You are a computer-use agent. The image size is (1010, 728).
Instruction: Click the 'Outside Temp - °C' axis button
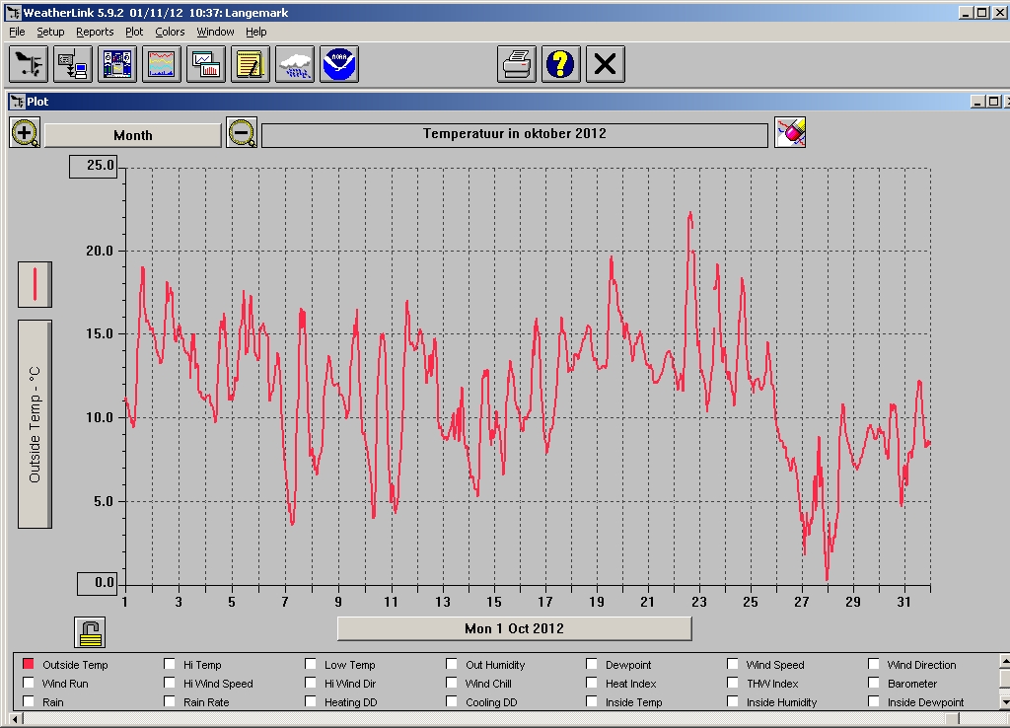point(35,424)
